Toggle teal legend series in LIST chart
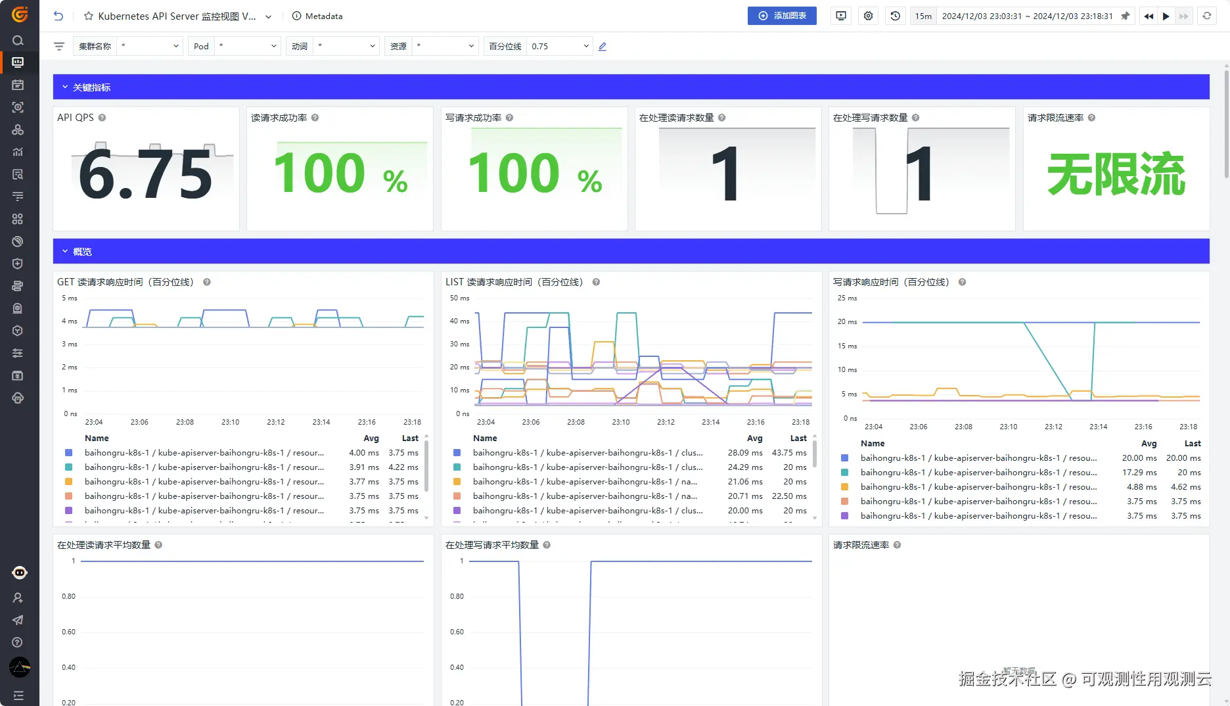The width and height of the screenshot is (1230, 706). [x=457, y=467]
